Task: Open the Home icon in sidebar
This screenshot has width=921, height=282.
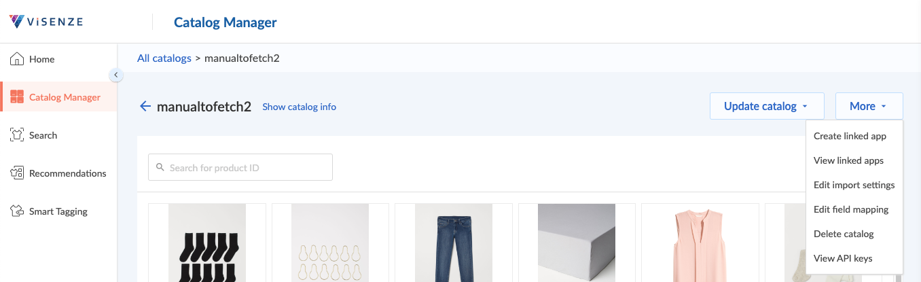Action: (17, 59)
